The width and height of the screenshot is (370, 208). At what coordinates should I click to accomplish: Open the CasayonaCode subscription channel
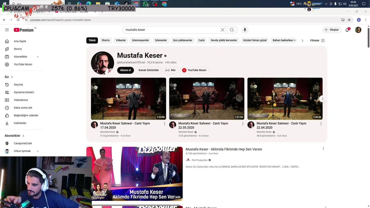point(23,143)
